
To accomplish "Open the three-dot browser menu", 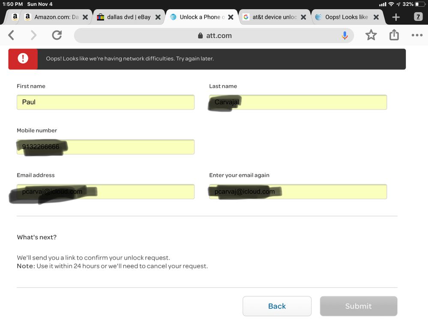I will 417,36.
